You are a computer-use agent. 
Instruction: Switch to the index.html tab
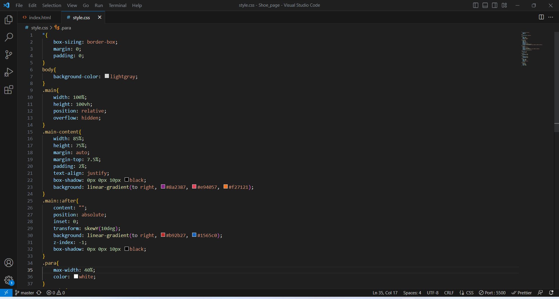pos(40,17)
